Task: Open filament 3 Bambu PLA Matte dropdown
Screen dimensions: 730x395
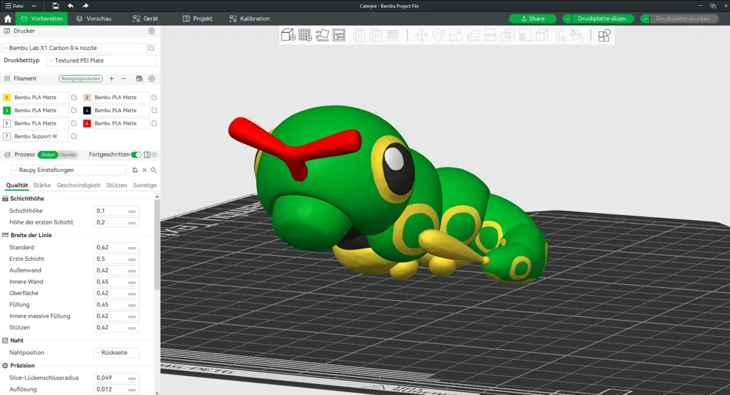Action: tap(40, 110)
